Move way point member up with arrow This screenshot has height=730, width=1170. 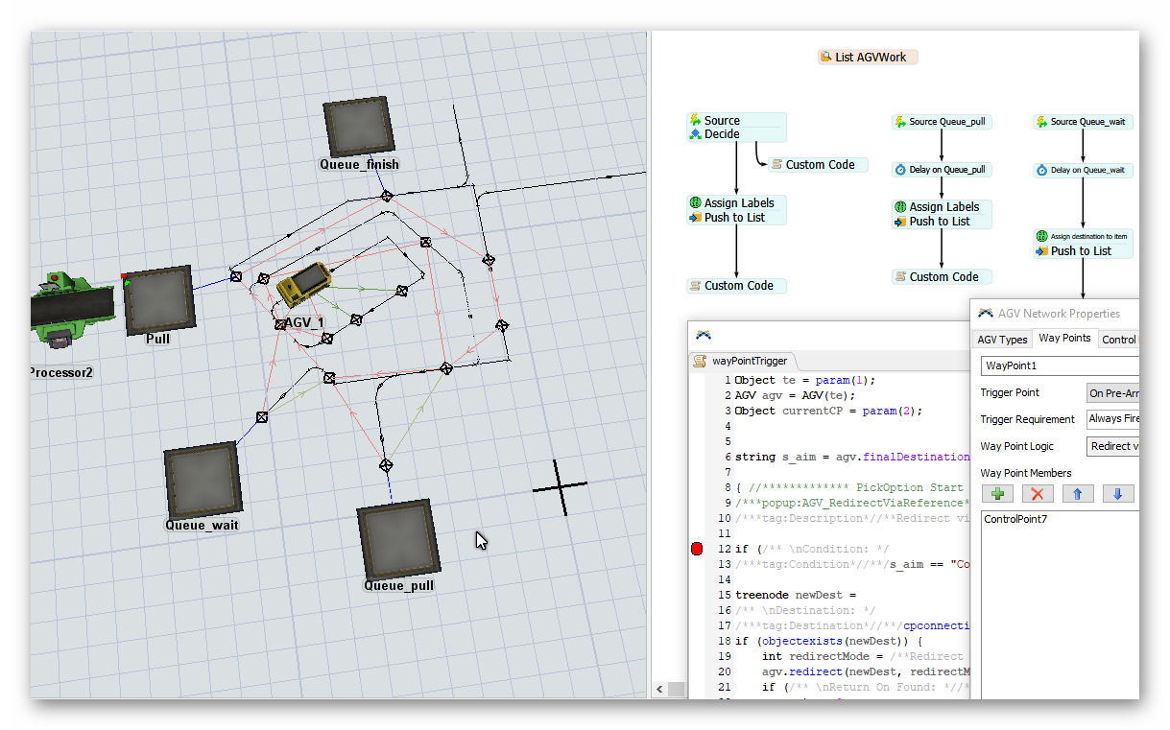coord(1078,494)
